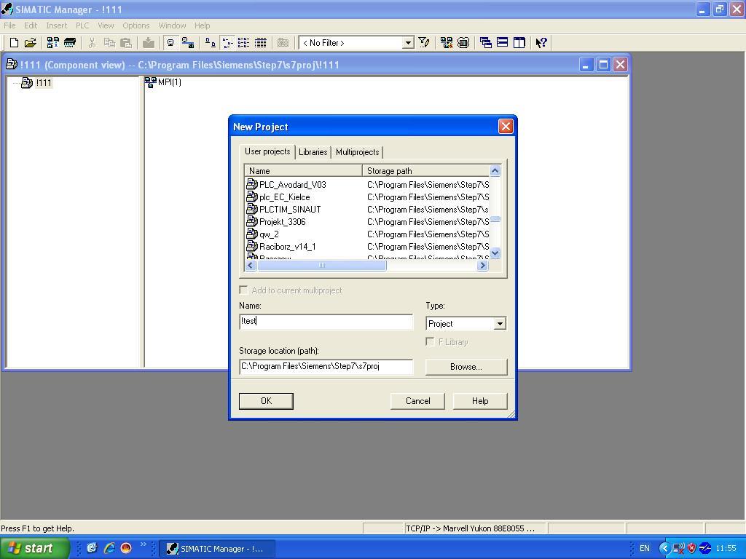746x559 pixels.
Task: Open Accessible Nodes from toolbar
Action: pyautogui.click(x=52, y=43)
